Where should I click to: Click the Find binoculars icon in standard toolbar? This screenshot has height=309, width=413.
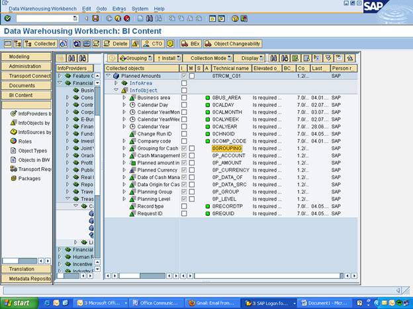click(x=150, y=18)
